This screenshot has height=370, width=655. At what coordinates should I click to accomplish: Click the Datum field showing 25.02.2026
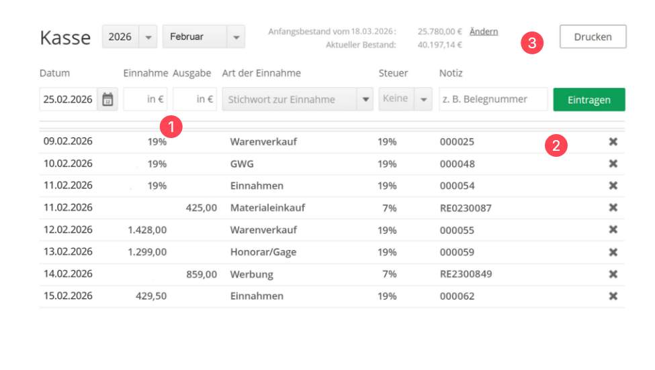[68, 100]
